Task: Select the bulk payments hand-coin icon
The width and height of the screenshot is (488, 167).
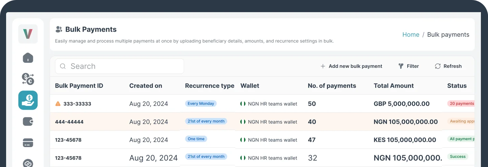Action: (28, 100)
